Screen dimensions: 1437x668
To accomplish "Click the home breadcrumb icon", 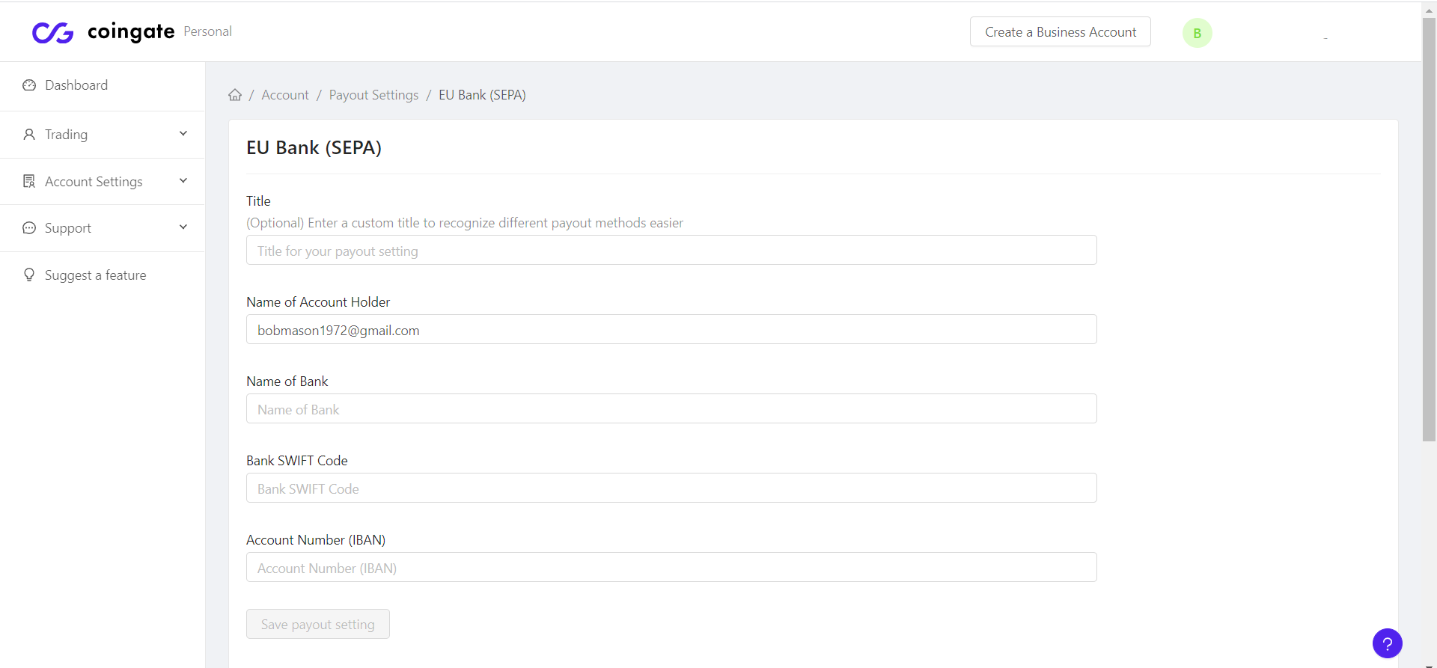I will (x=235, y=95).
